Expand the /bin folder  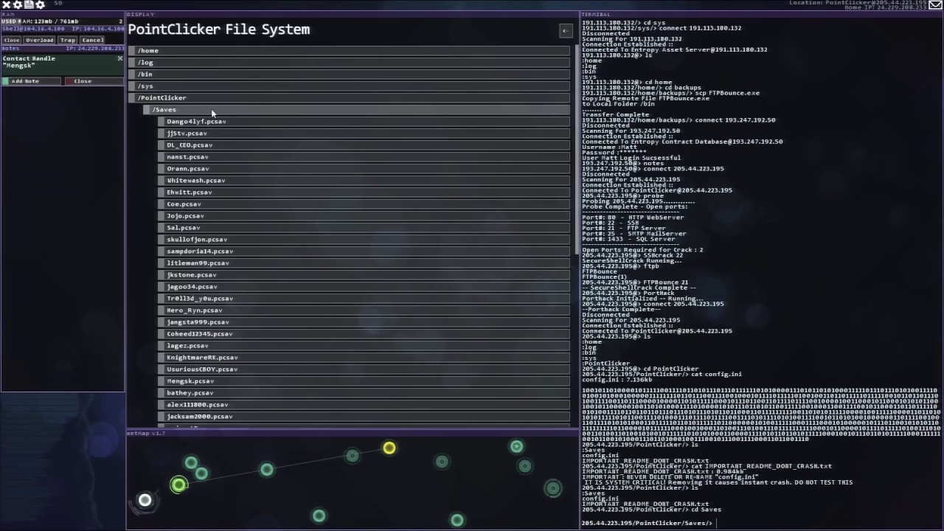[349, 74]
